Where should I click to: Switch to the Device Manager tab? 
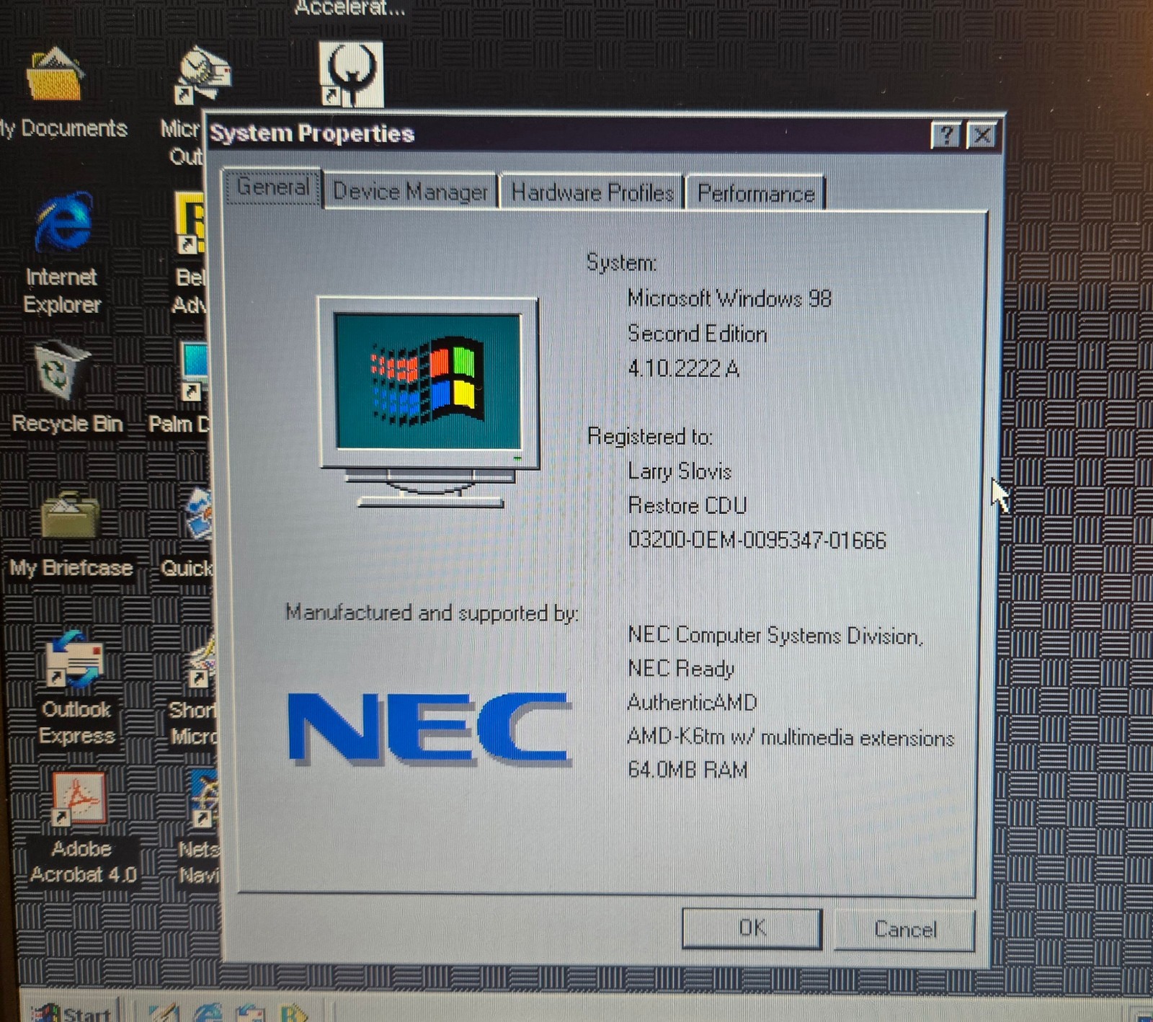point(410,192)
